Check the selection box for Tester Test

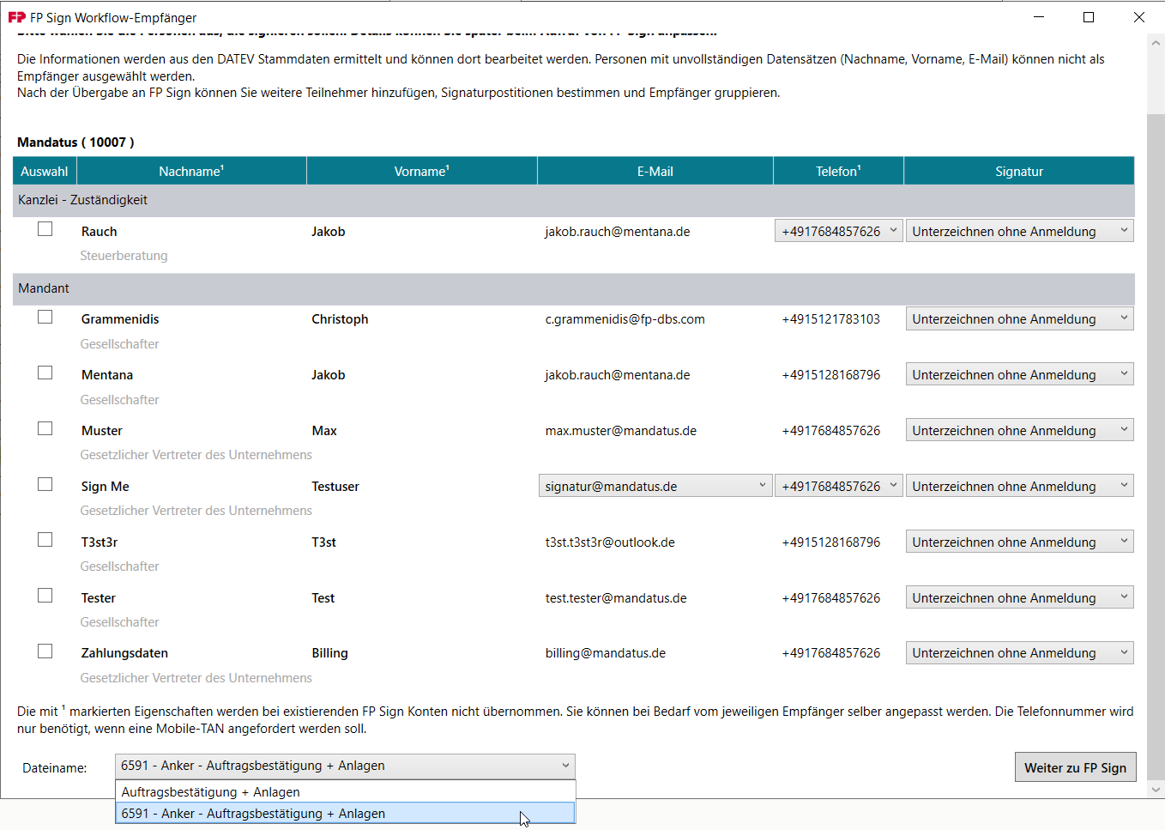coord(45,595)
